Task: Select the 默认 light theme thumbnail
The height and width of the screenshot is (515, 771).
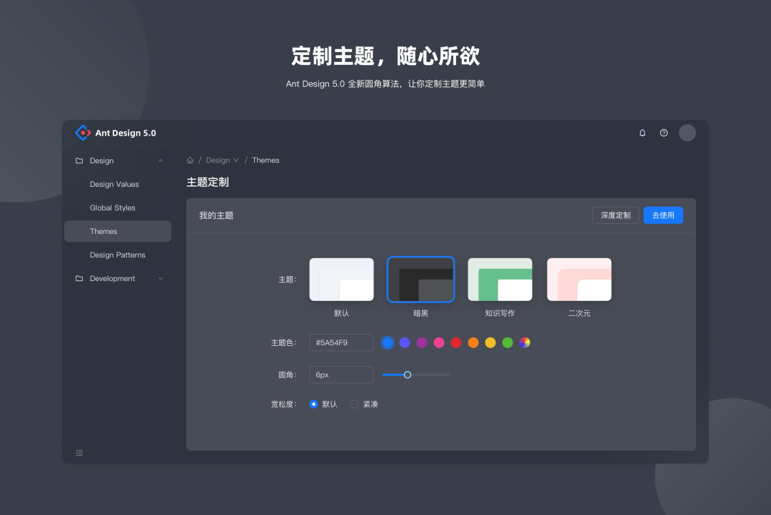Action: (x=341, y=279)
